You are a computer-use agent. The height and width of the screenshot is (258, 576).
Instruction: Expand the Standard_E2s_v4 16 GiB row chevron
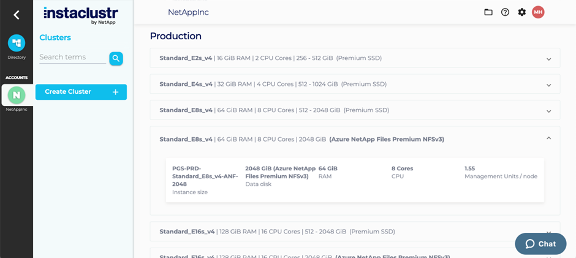(549, 59)
